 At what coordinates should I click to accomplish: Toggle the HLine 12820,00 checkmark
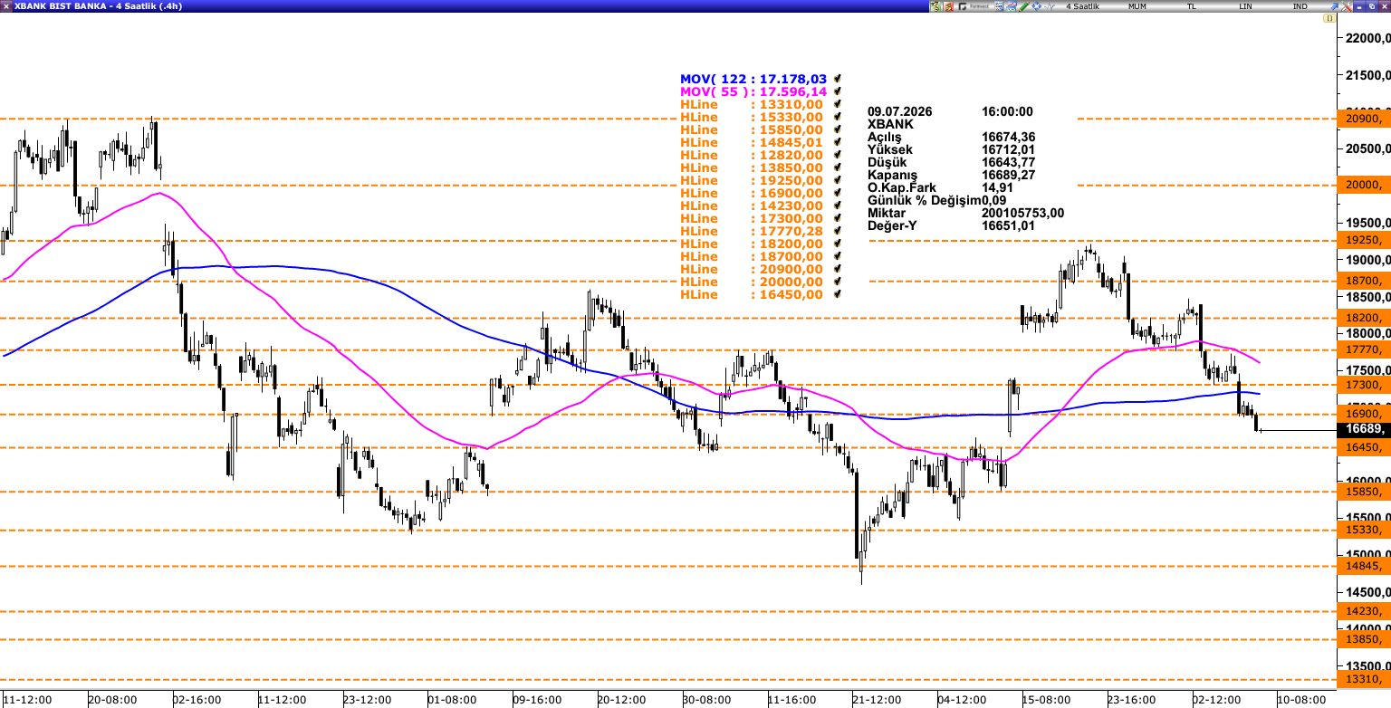pyautogui.click(x=838, y=155)
